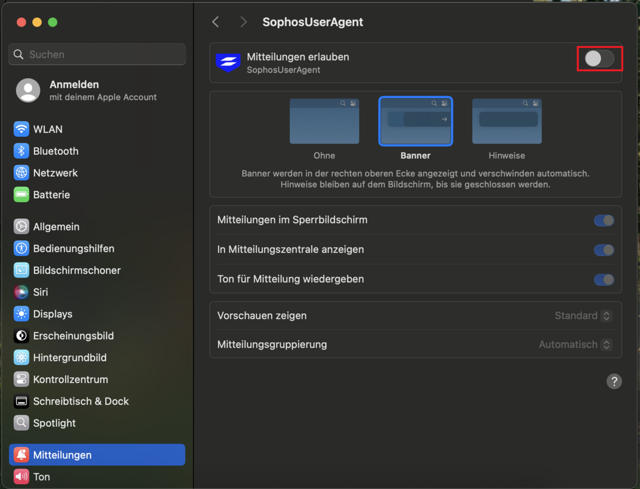640x489 pixels.
Task: Click the Ton speaker icon
Action: pyautogui.click(x=21, y=477)
